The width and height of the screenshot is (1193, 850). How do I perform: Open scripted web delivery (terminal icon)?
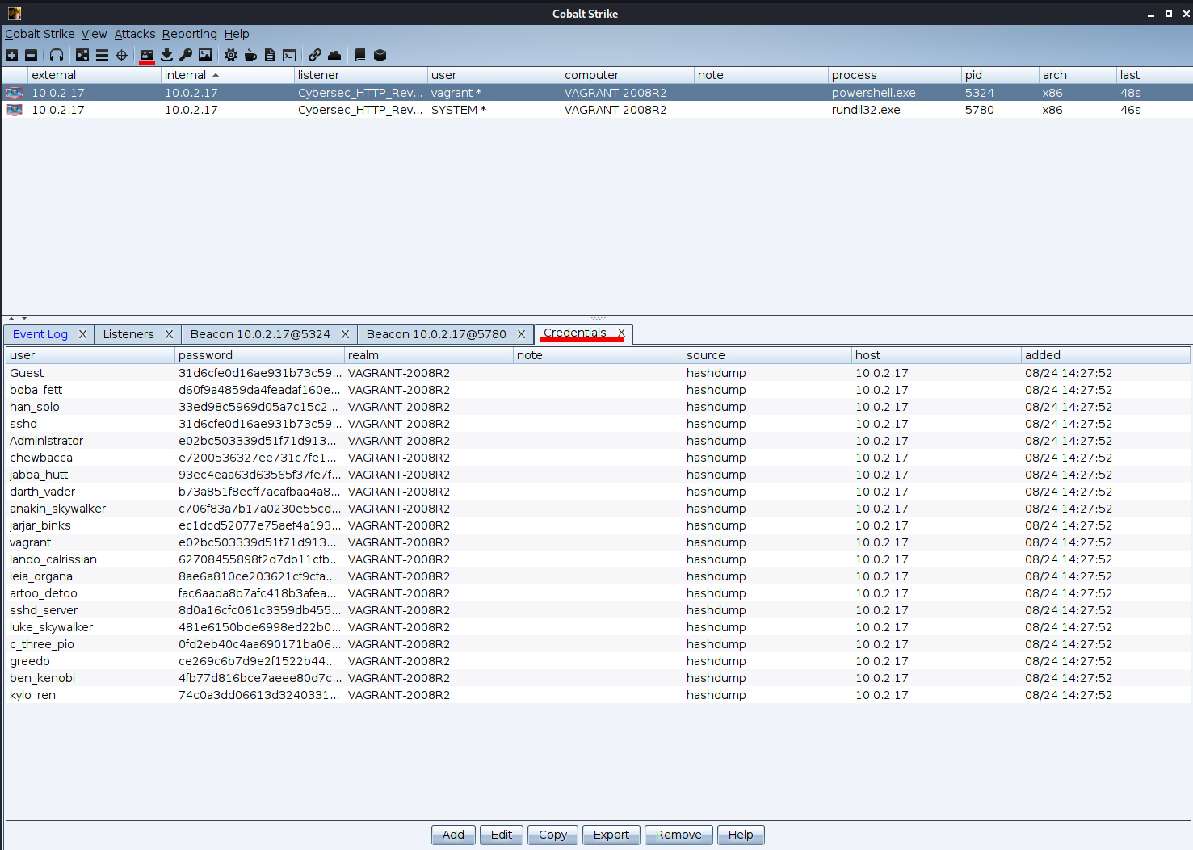(x=289, y=55)
